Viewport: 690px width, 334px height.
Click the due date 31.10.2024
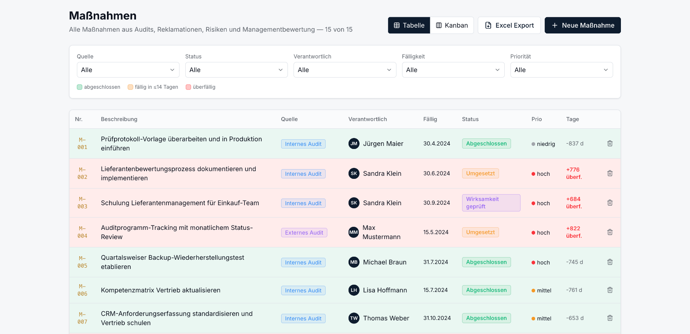(437, 318)
